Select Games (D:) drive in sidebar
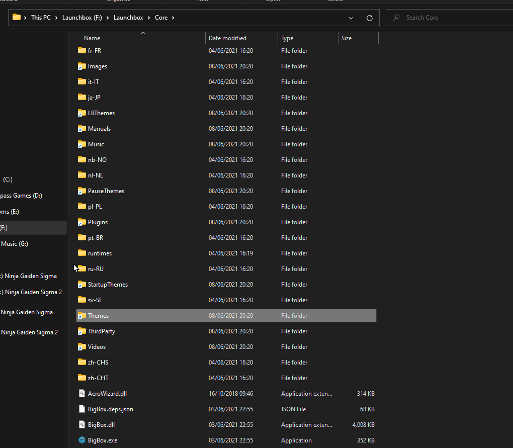The width and height of the screenshot is (513, 448). click(x=21, y=196)
